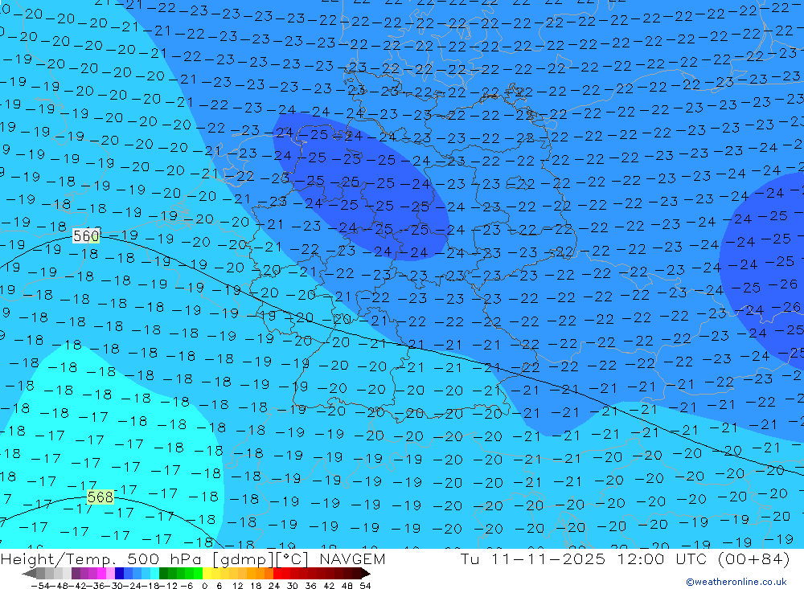Click the bright red swatch in legend

coord(277,574)
